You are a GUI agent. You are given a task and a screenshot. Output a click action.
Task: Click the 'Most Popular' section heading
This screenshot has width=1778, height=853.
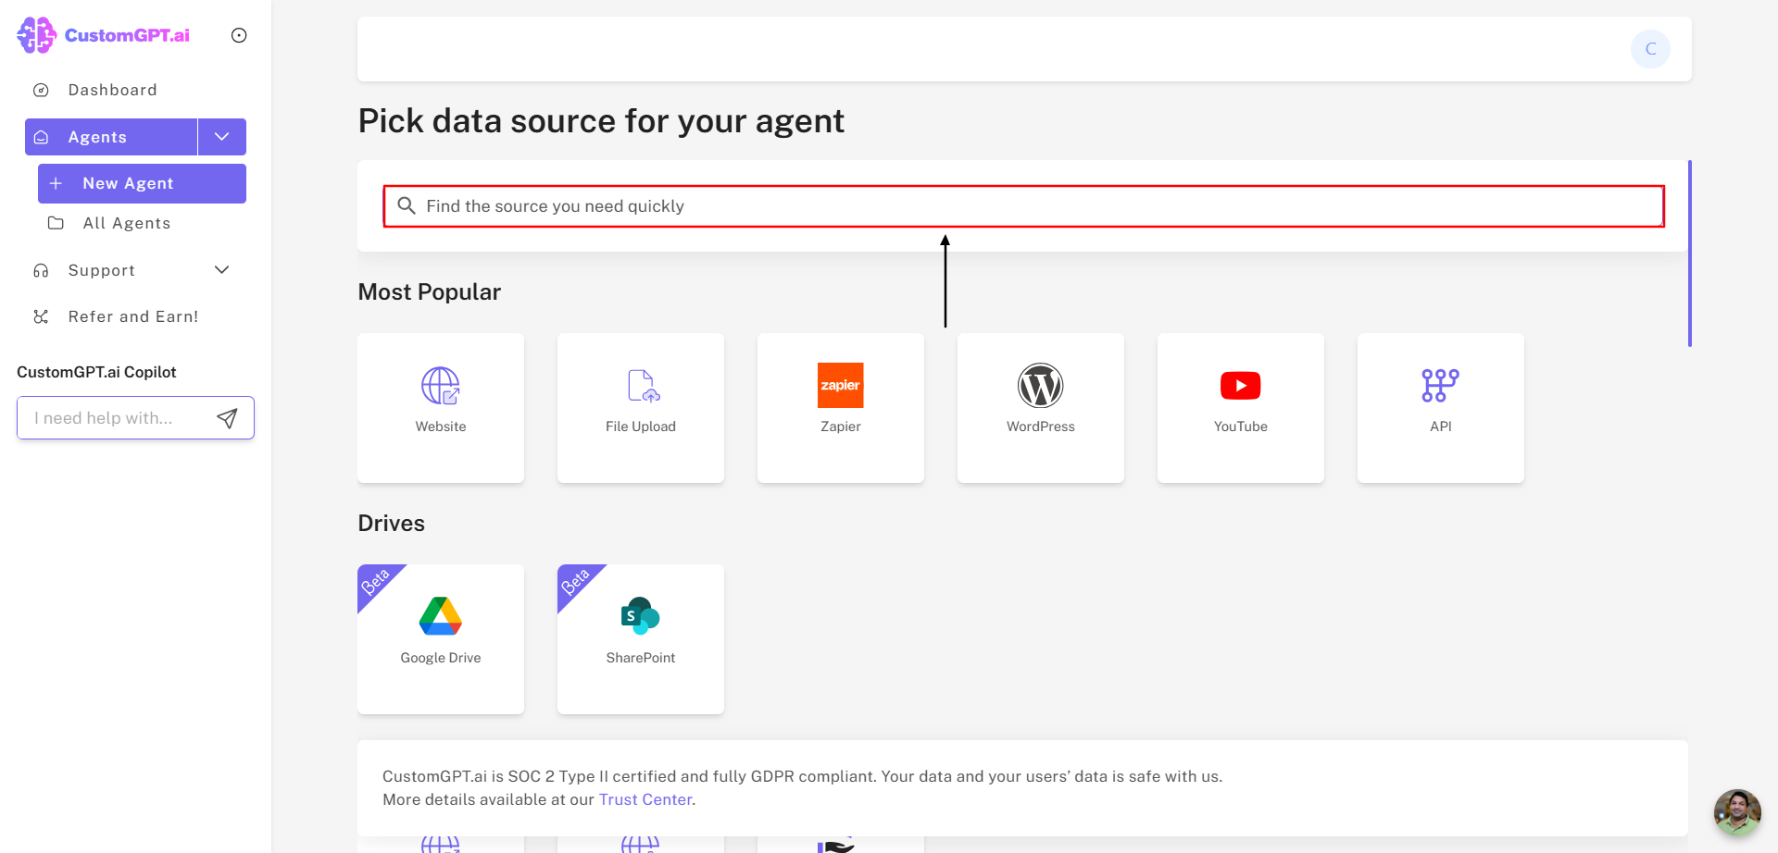(430, 292)
